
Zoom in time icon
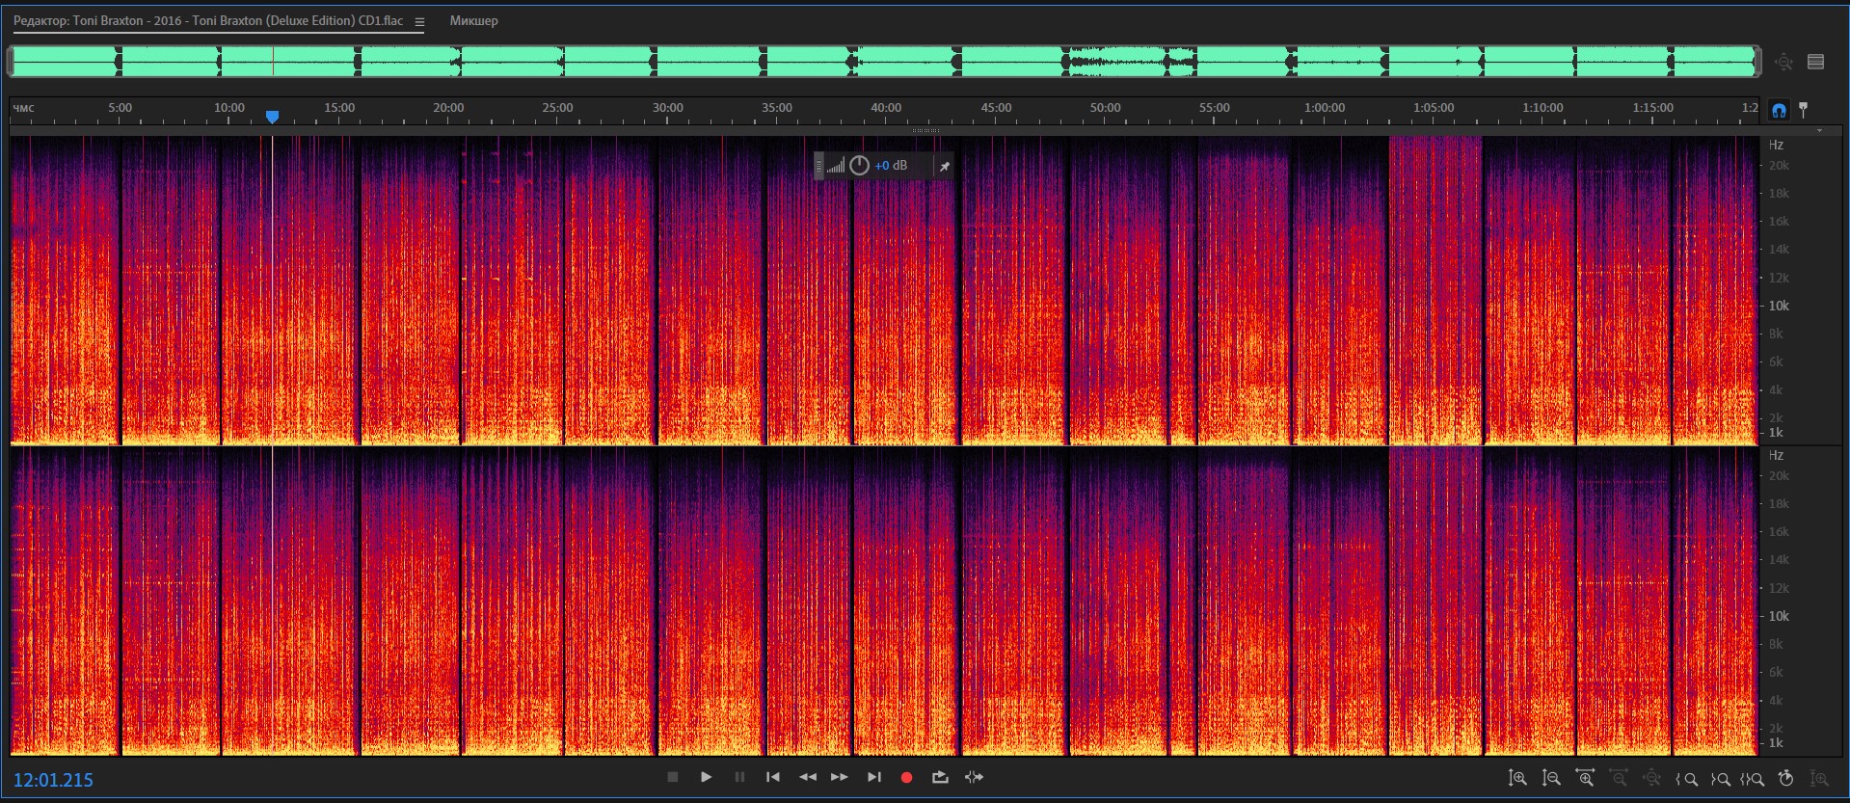click(1585, 778)
